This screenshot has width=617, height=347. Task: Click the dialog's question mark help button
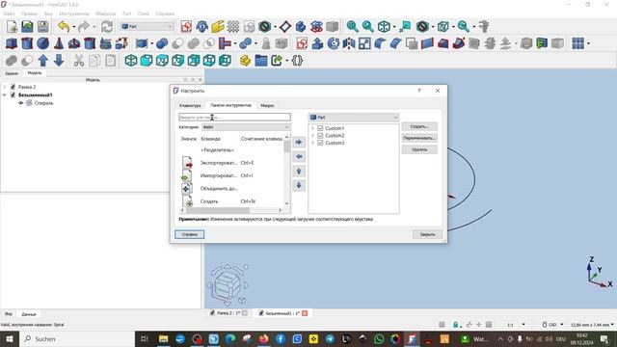[419, 91]
